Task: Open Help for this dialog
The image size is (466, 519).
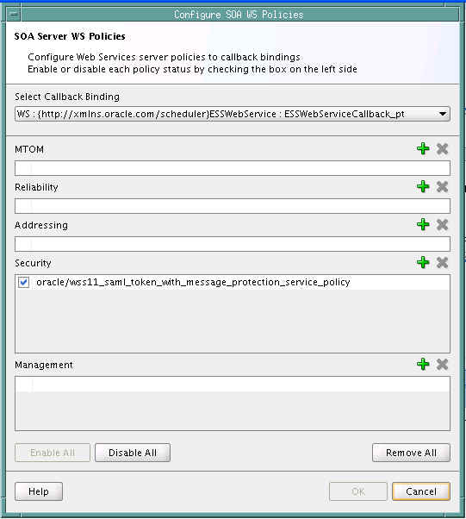Action: coord(39,491)
